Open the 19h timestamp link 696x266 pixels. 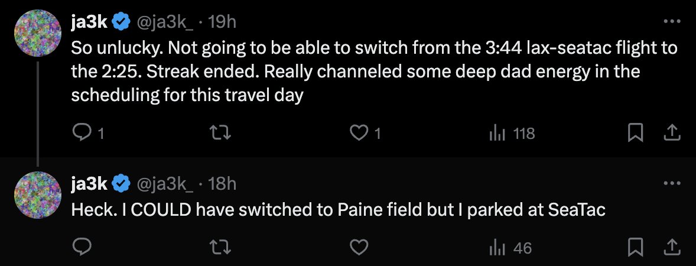tap(222, 21)
